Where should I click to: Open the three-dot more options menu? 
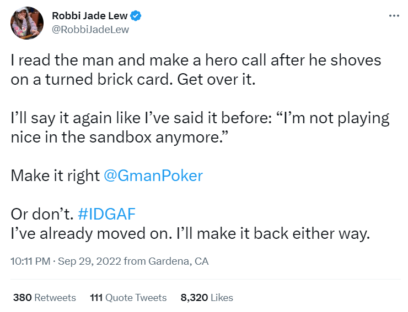coord(393,15)
